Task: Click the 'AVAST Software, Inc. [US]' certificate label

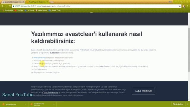Action: point(25,6)
